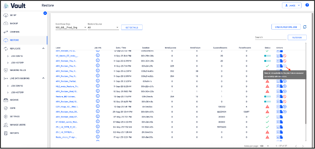Open the Restore Source dropdown
Screen dimensions: 315x149
tap(103, 27)
